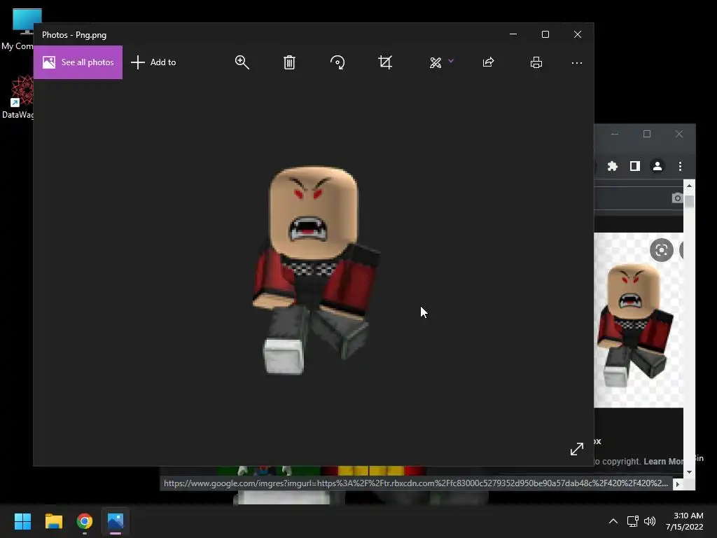This screenshot has width=717, height=538.
Task: Click the Photos app taskbar icon
Action: (x=116, y=521)
